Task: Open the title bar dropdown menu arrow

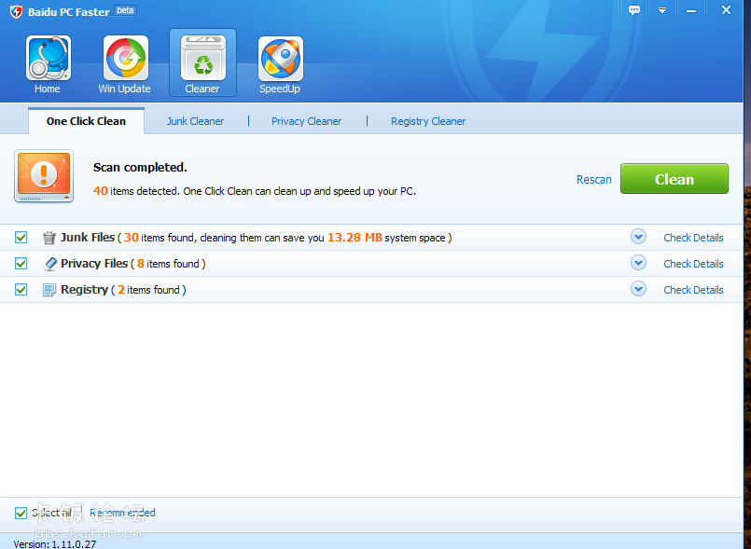Action: [662, 10]
